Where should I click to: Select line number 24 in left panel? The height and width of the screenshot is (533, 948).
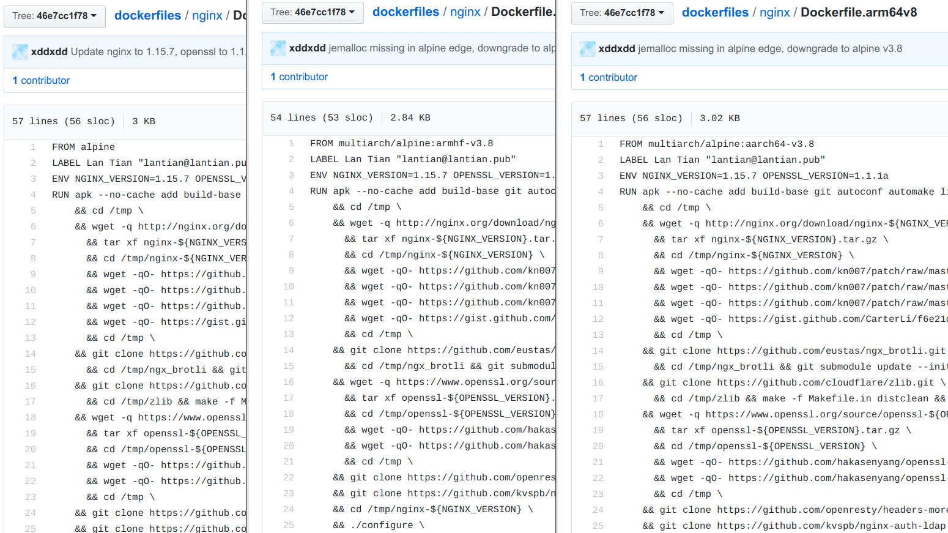pyautogui.click(x=31, y=513)
